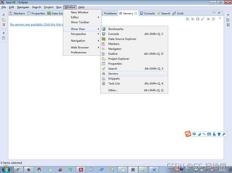Choose Search entry in Show View submenu
Viewport: 232px width, 173px height.
pyautogui.click(x=134, y=68)
